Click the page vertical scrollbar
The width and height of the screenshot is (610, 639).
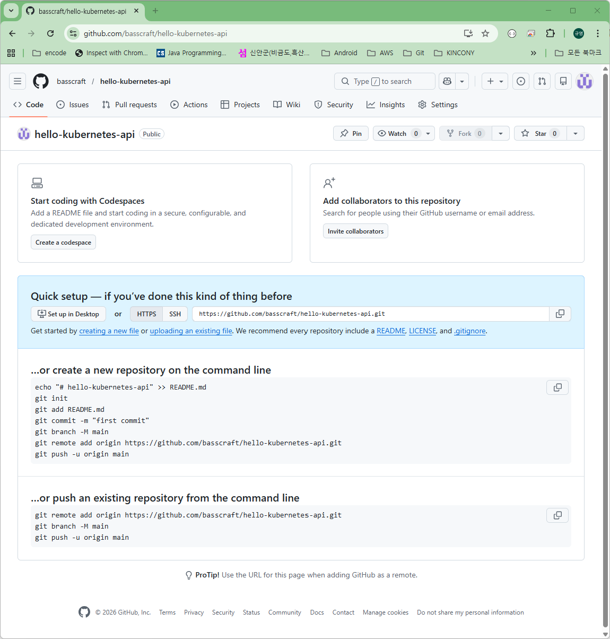pos(606,350)
